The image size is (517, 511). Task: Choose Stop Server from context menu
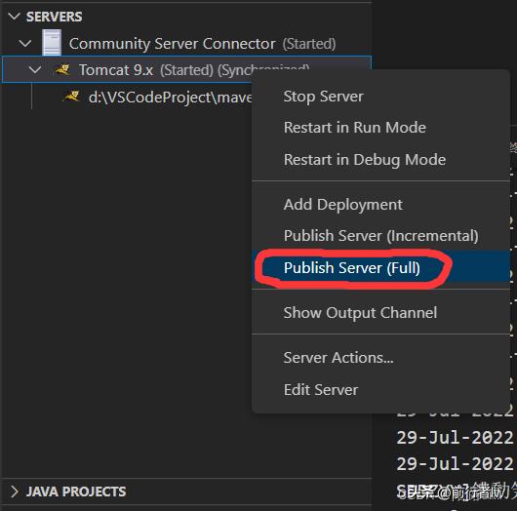[x=380, y=97]
